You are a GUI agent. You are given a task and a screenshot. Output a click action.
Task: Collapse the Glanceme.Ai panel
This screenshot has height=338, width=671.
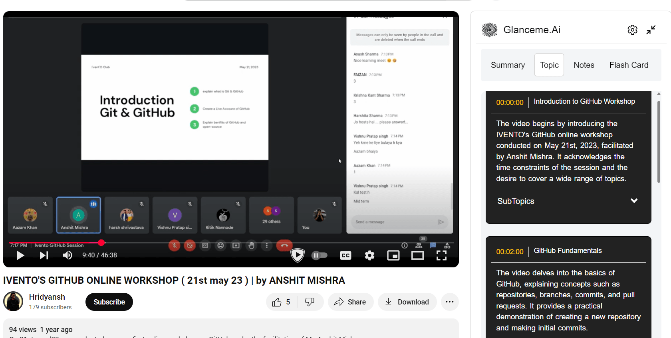point(651,30)
